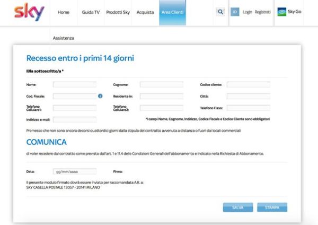Viewport: 318px width, 225px height.
Task: Open the Assistenza link
Action: 64,38
